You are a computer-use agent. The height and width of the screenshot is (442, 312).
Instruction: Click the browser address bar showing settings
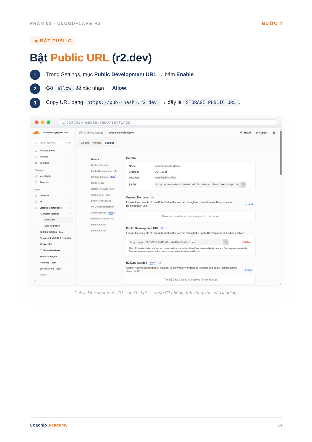click(167, 122)
